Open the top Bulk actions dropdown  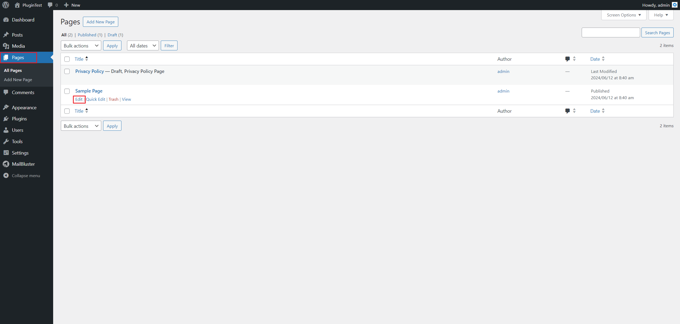(x=81, y=46)
